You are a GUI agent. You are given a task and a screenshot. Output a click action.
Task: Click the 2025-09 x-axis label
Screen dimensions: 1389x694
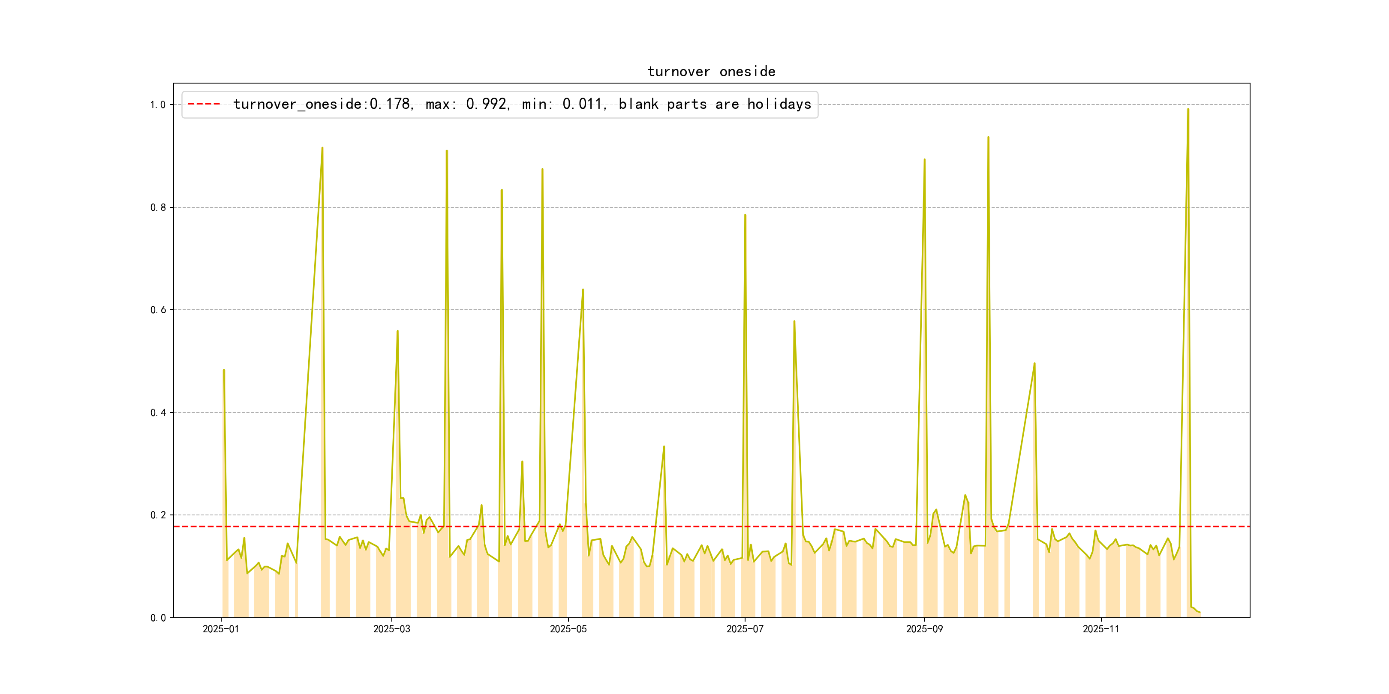pos(924,629)
